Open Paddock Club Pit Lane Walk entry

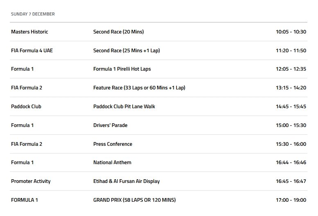[124, 107]
